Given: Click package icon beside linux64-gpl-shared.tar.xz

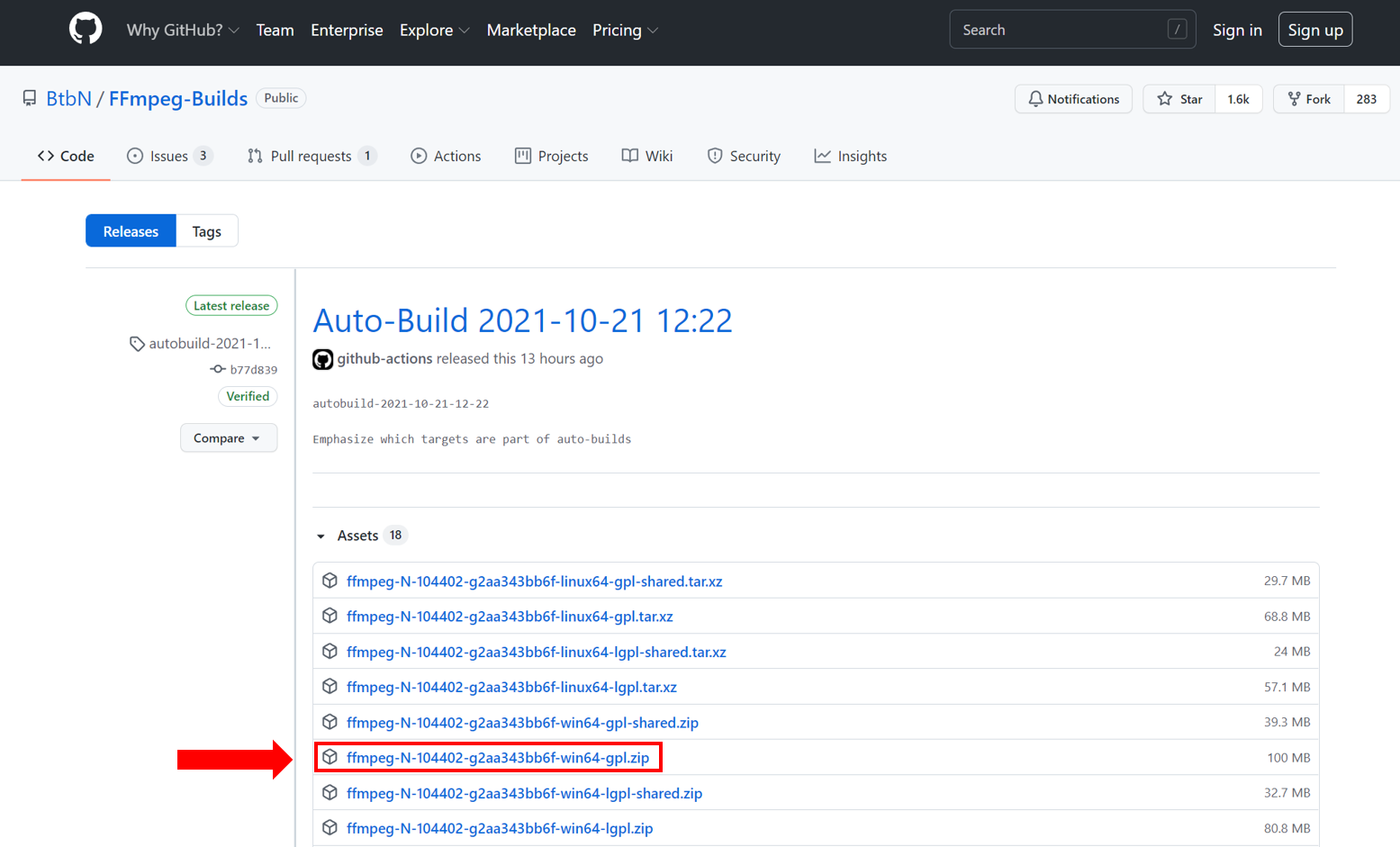Looking at the screenshot, I should click(x=330, y=581).
